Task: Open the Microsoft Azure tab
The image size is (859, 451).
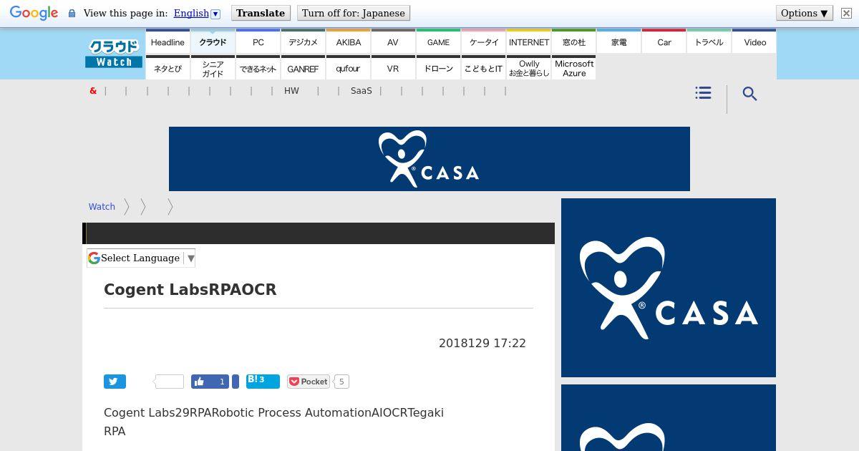Action: click(574, 68)
